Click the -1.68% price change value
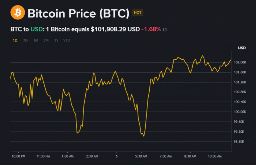 [151, 29]
